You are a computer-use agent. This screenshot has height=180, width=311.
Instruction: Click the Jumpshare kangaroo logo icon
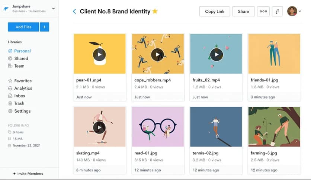coord(6,9)
